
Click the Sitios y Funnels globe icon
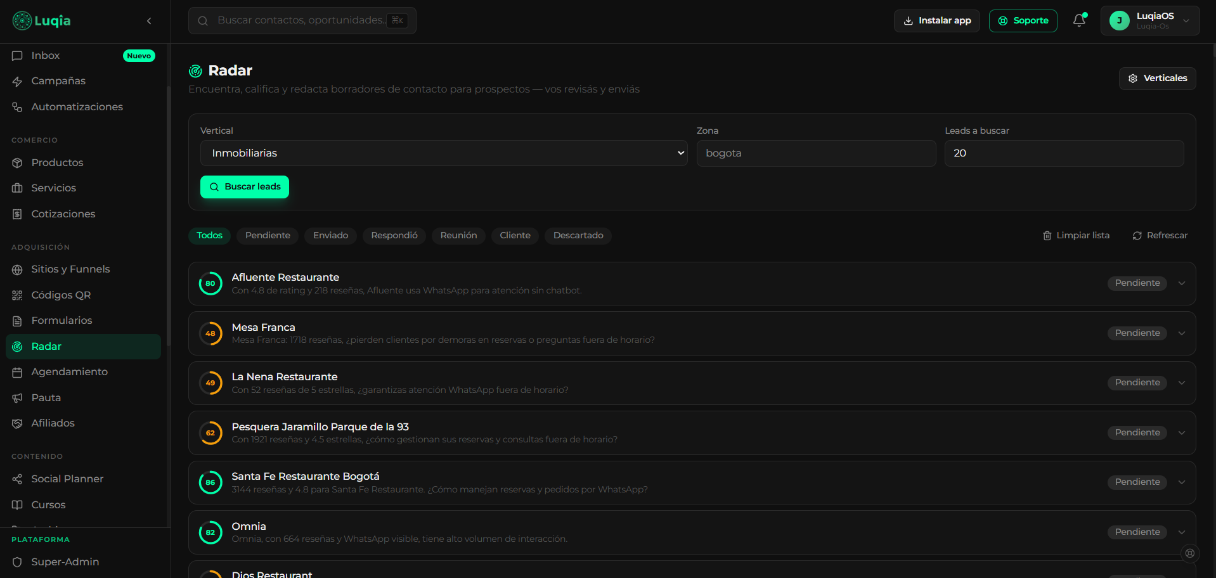click(17, 269)
